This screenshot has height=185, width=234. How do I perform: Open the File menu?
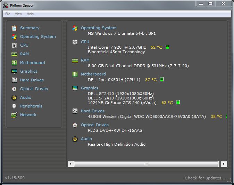8,14
